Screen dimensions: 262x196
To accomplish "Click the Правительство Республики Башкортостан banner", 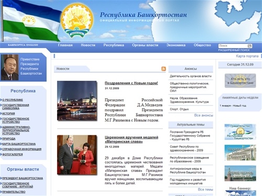I will [x=240, y=132].
